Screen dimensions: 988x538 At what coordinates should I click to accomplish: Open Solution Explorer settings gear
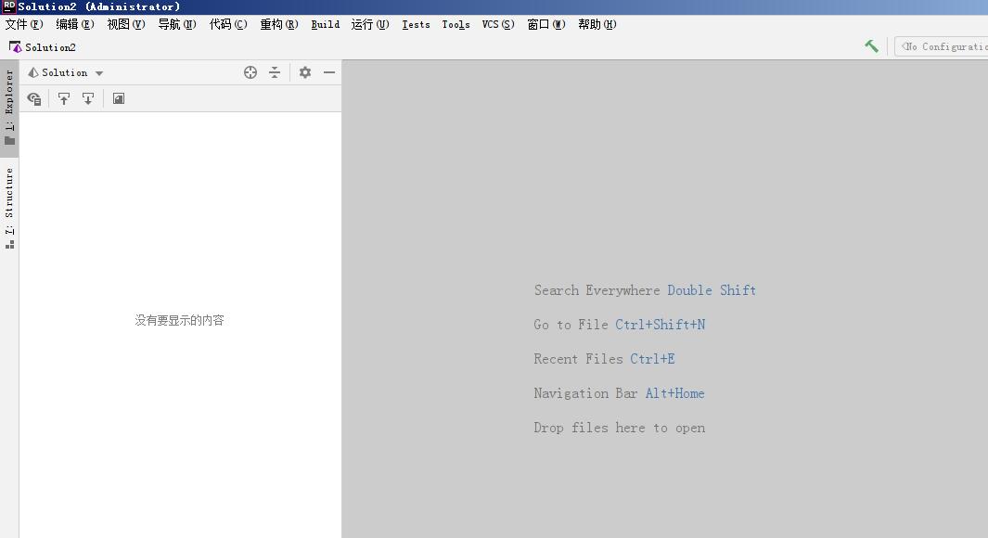pyautogui.click(x=305, y=71)
